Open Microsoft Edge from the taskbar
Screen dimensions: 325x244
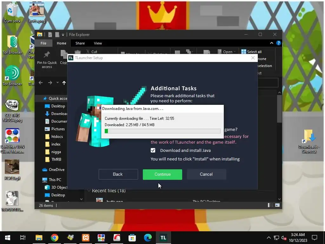[148, 238]
